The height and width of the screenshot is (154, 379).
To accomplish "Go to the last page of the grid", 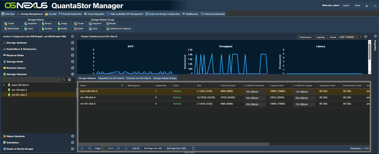I will (x=126, y=148).
